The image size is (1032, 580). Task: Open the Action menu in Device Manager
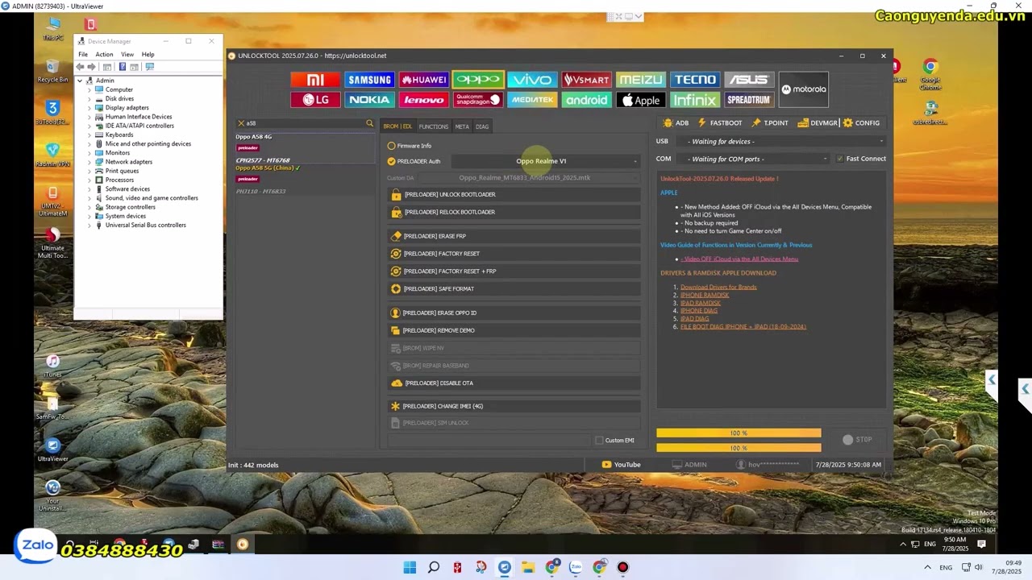click(104, 55)
